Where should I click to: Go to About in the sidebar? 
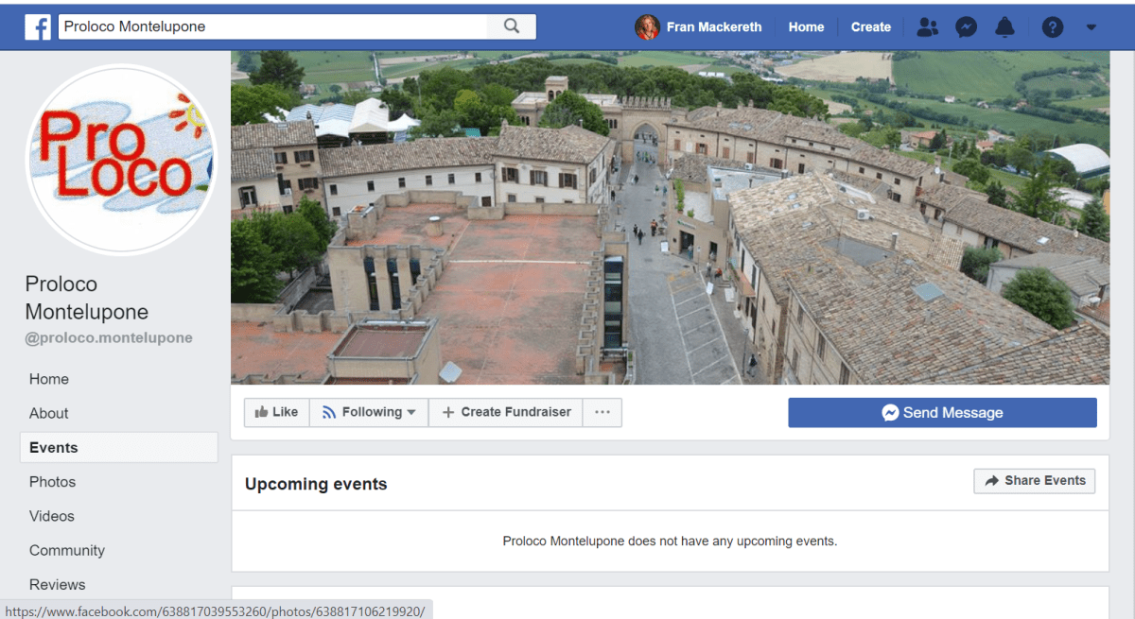point(49,413)
